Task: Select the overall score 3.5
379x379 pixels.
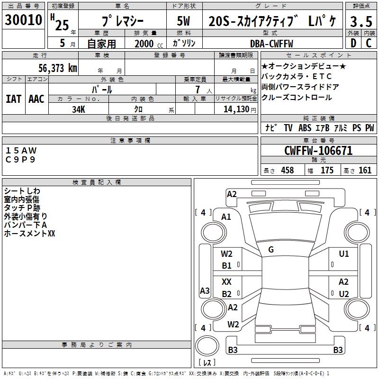Action: [361, 22]
